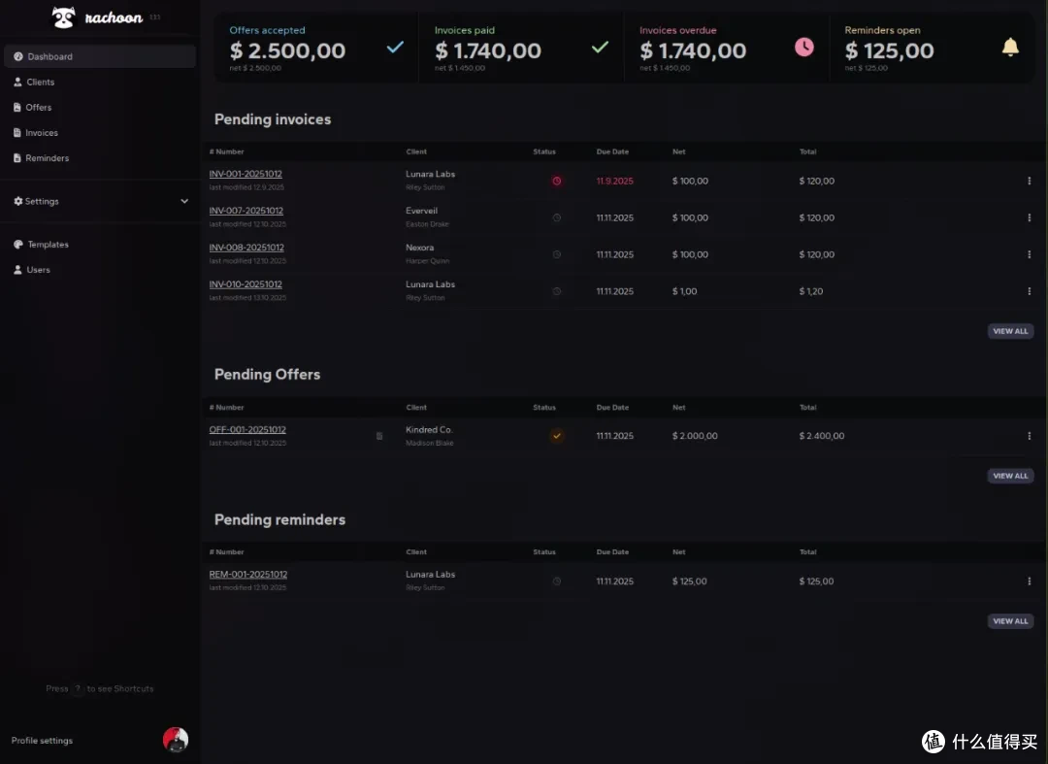Click the Invoices paid green checkmark
Viewport: 1048px width, 764px height.
(601, 47)
